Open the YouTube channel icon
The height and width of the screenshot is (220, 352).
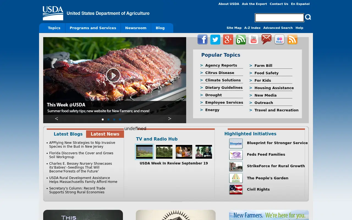254,39
